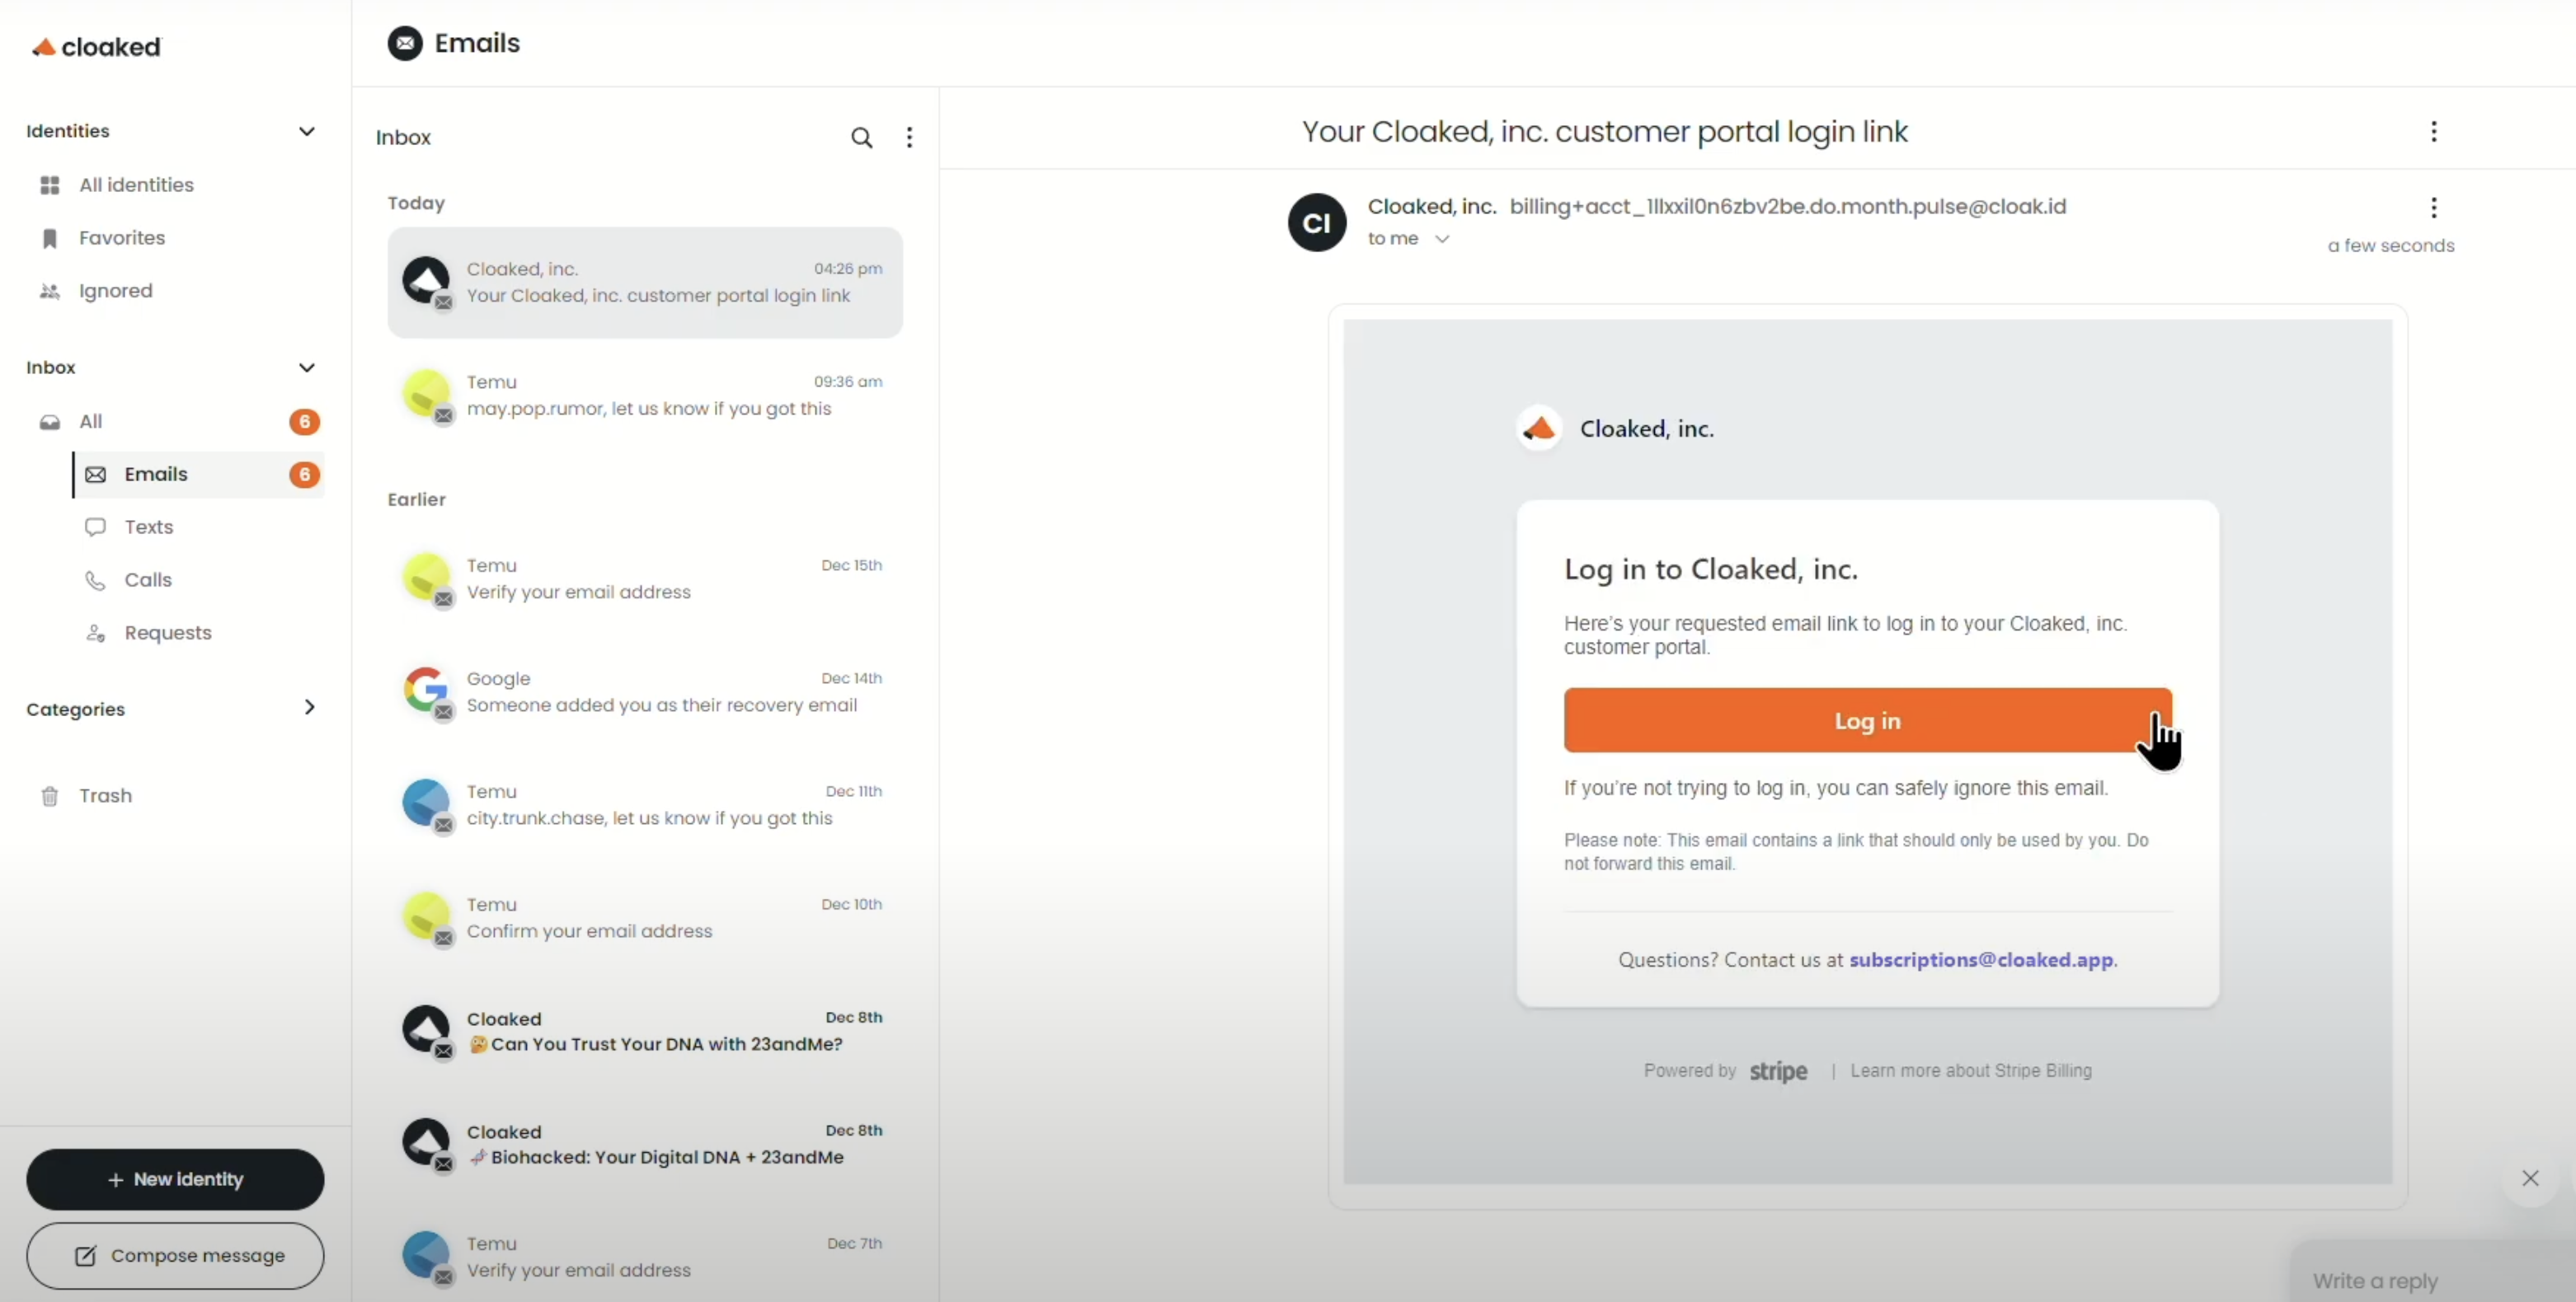2576x1302 pixels.
Task: Click the Cloaked logo in sidebar
Action: [x=96, y=47]
